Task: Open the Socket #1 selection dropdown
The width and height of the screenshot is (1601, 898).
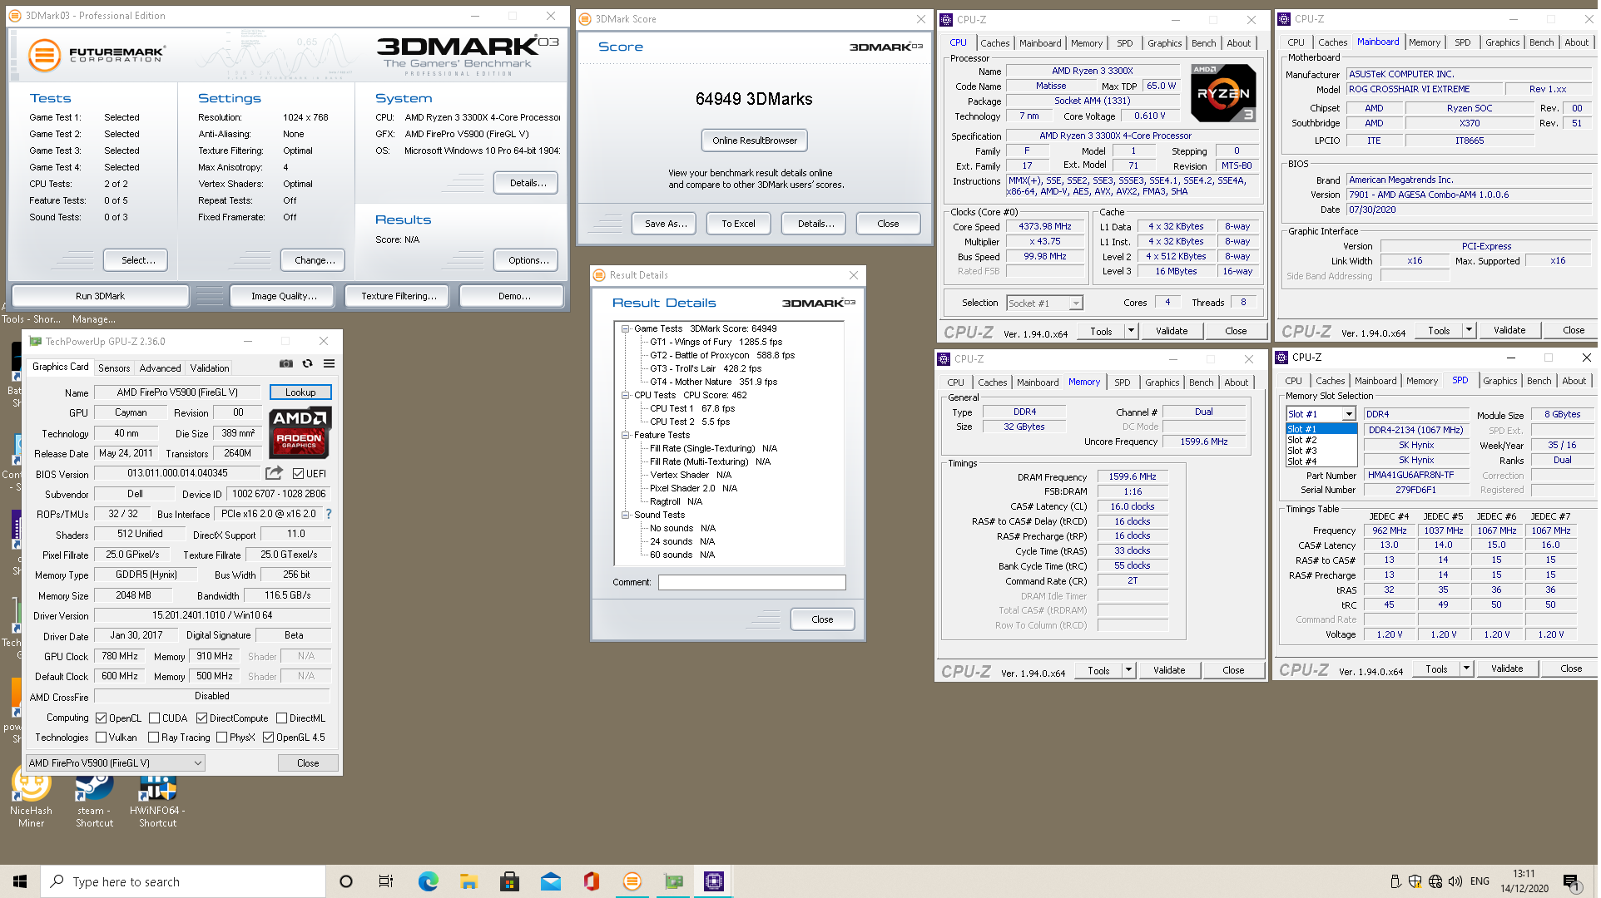Action: click(x=1044, y=303)
